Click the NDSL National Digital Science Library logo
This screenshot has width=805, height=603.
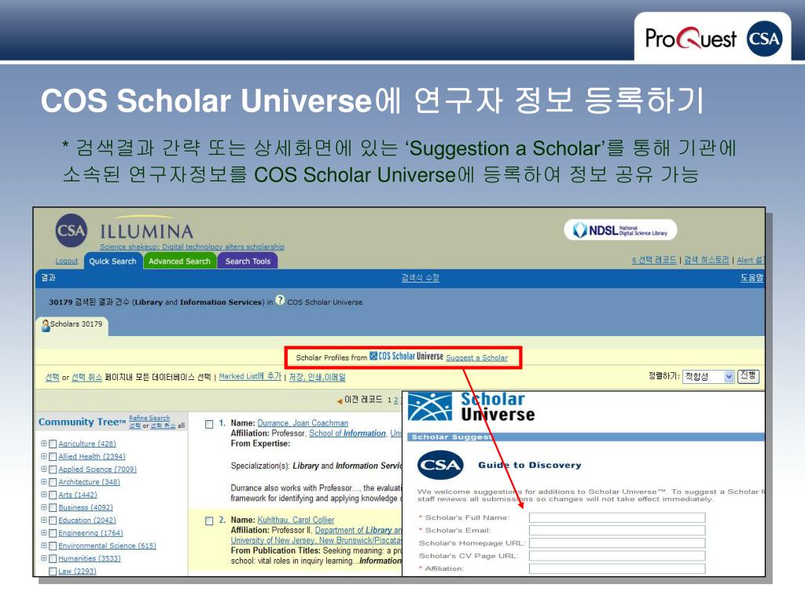click(x=620, y=230)
